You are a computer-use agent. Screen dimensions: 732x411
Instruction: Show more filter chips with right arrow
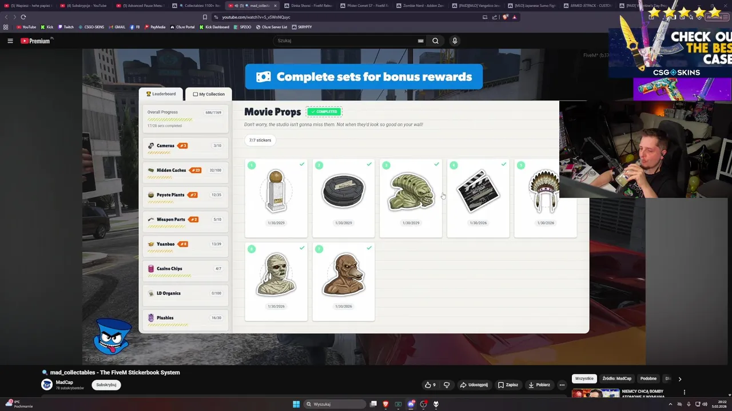pos(679,378)
